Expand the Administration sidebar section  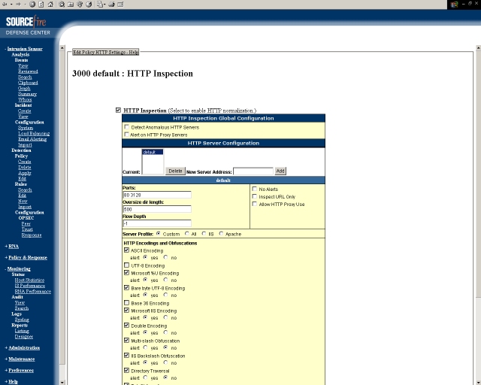point(24,348)
